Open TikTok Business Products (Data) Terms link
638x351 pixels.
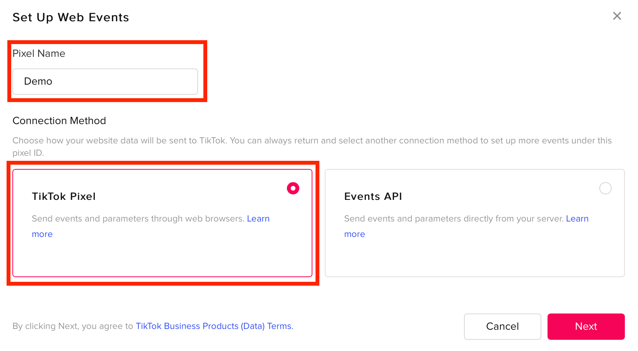pos(214,326)
